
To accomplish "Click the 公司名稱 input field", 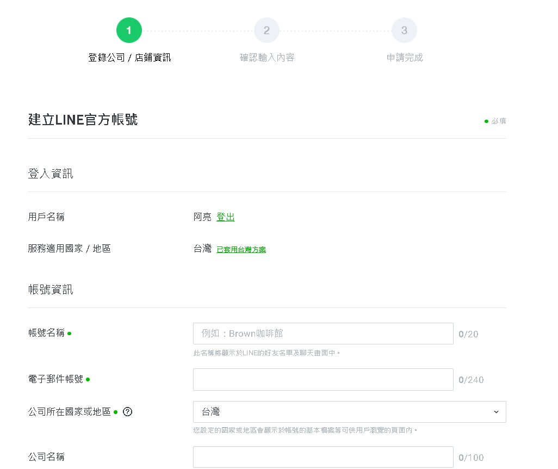I will coord(323,457).
